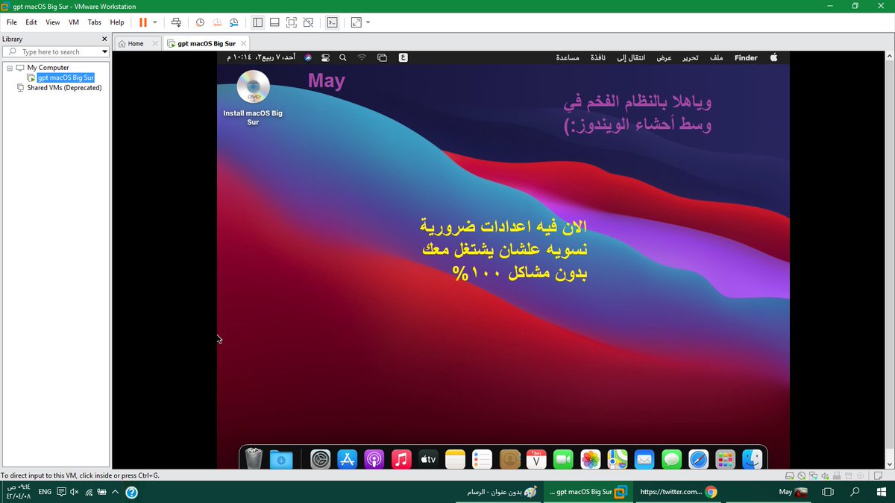Launch FaceTime from the dock

tap(563, 460)
